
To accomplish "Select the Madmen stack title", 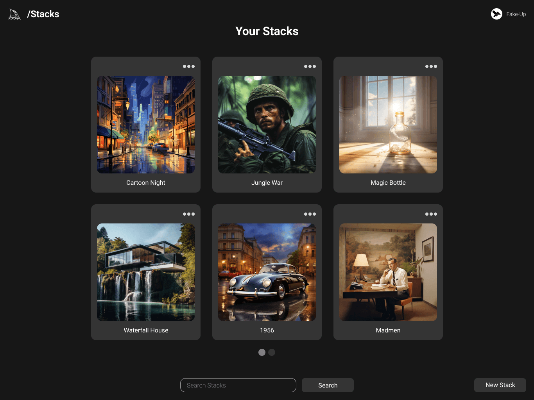I will click(x=388, y=330).
